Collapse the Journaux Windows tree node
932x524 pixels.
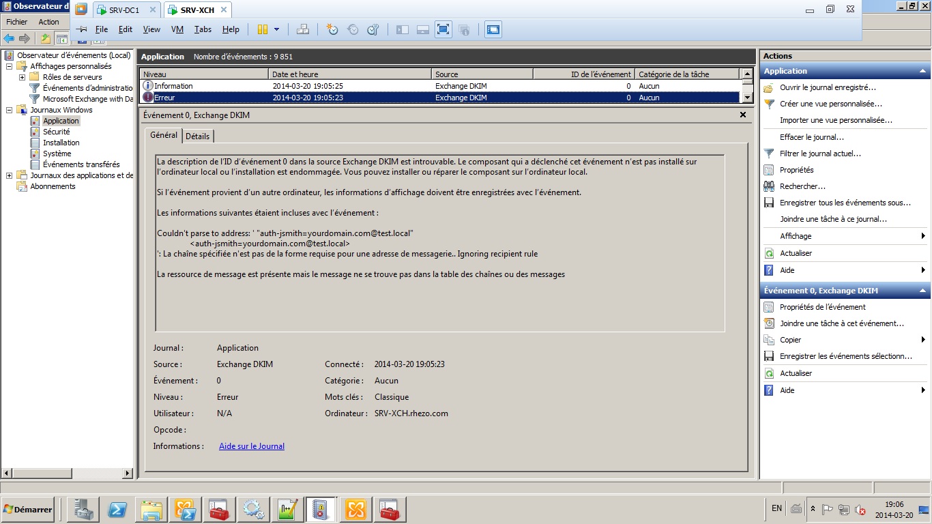click(9, 110)
